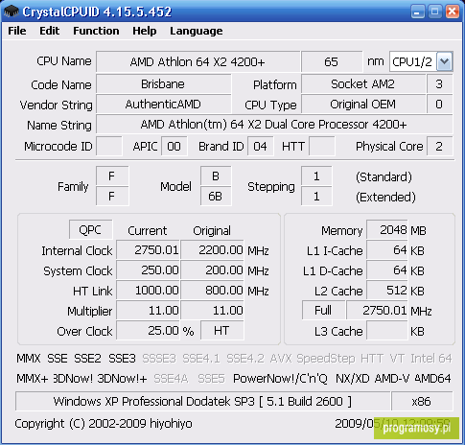Viewport: 465px width, 445px height.
Task: Click the x86 architecture field
Action: point(422,401)
